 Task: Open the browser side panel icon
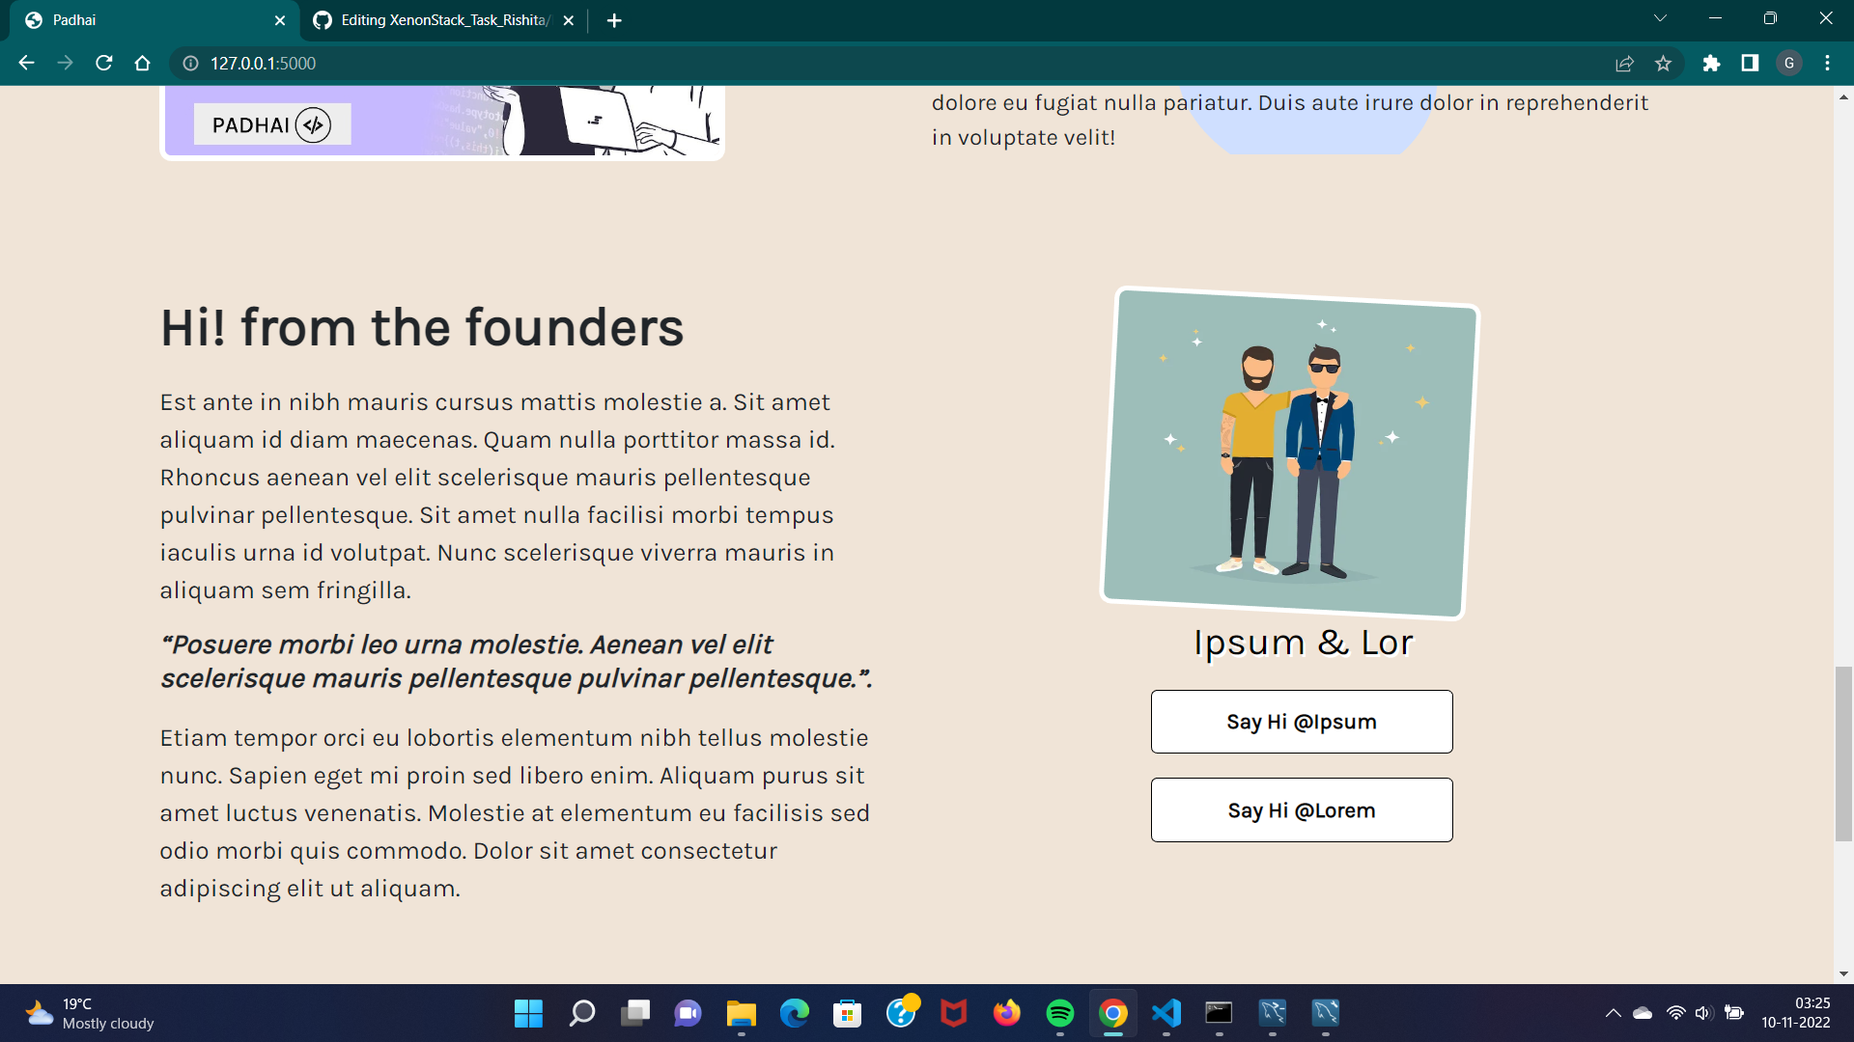pos(1750,63)
